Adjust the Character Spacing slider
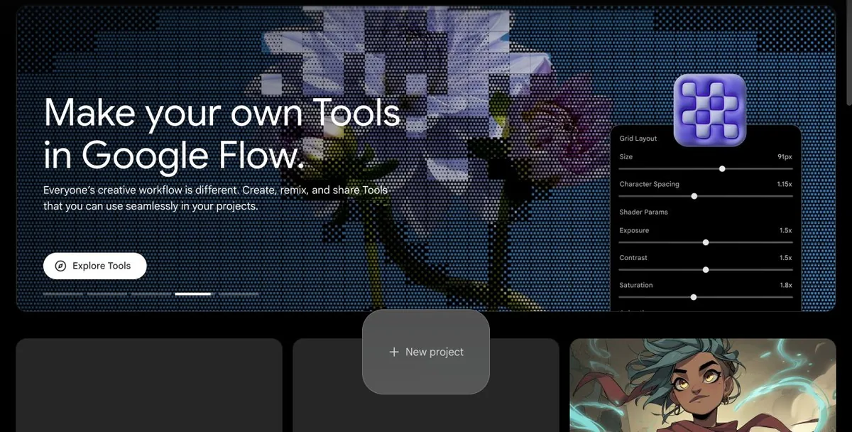The height and width of the screenshot is (432, 852). tap(706, 196)
